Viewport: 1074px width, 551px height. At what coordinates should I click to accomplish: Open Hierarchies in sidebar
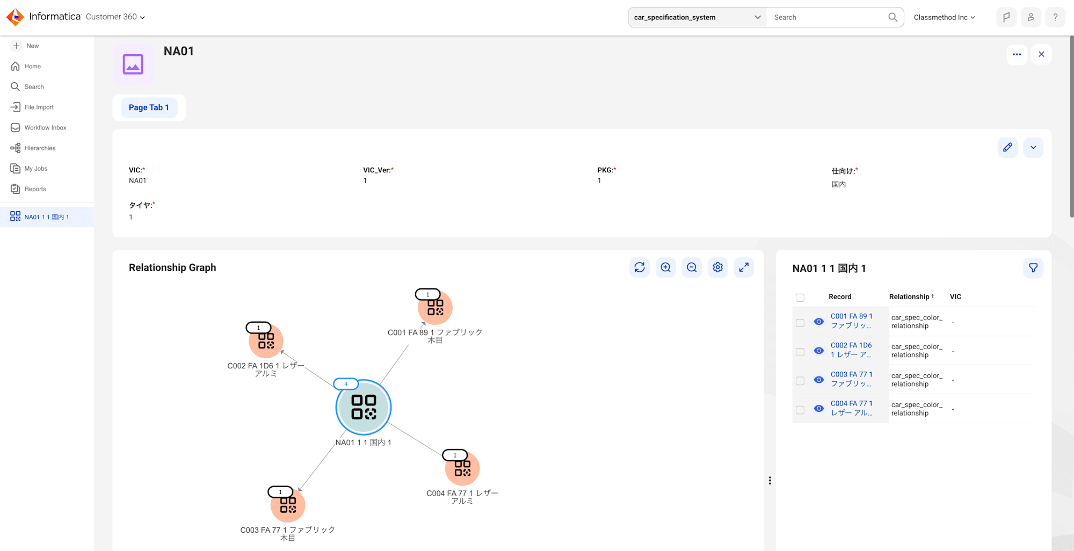click(33, 148)
